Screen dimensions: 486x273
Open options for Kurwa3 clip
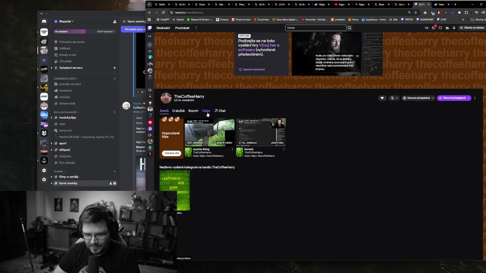(284, 149)
